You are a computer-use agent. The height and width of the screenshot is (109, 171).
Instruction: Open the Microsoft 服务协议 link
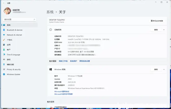click(x=62, y=91)
